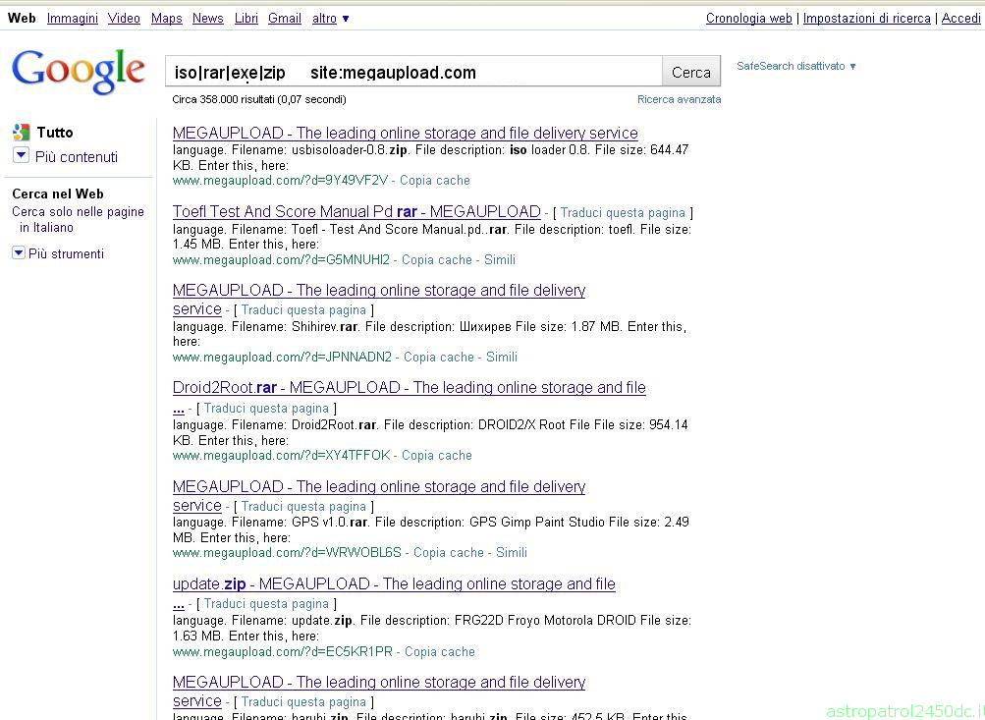Translate the update.zip result page
The height and width of the screenshot is (720, 985).
pos(266,604)
